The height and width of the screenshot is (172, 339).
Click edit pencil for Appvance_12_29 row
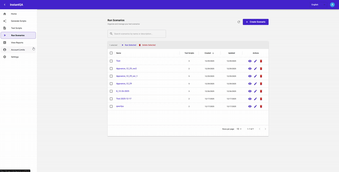[x=256, y=84]
